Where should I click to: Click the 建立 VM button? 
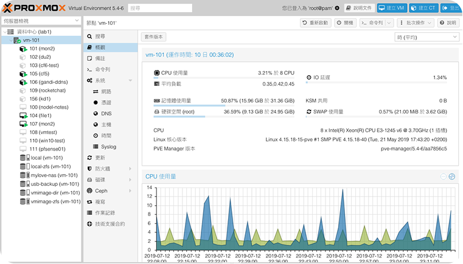[x=391, y=8]
